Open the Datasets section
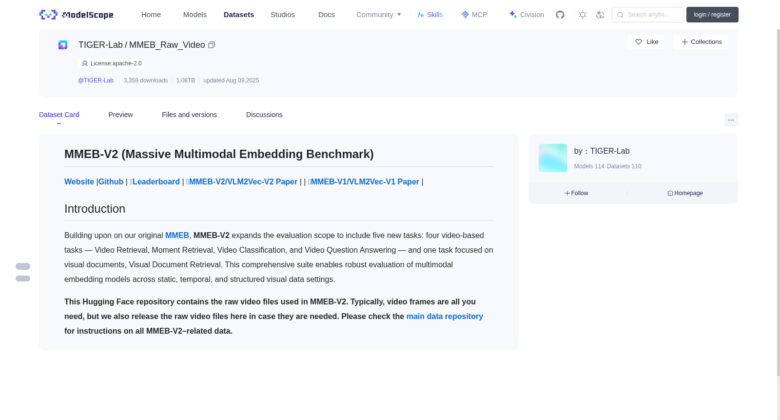 [x=239, y=15]
